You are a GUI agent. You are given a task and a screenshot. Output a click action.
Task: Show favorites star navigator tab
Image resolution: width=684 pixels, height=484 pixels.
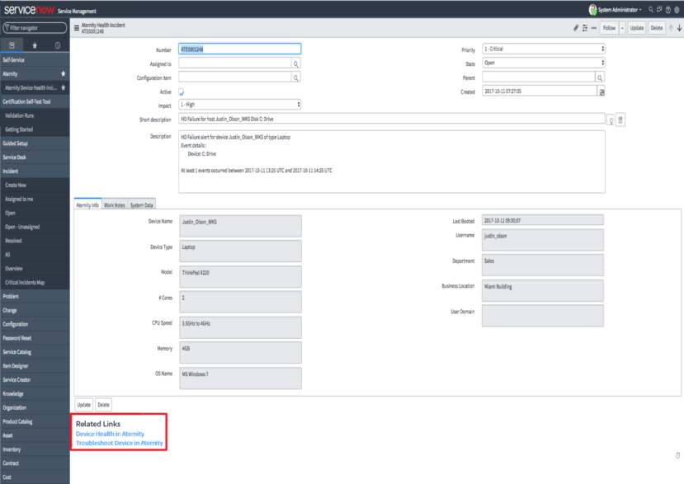(35, 45)
